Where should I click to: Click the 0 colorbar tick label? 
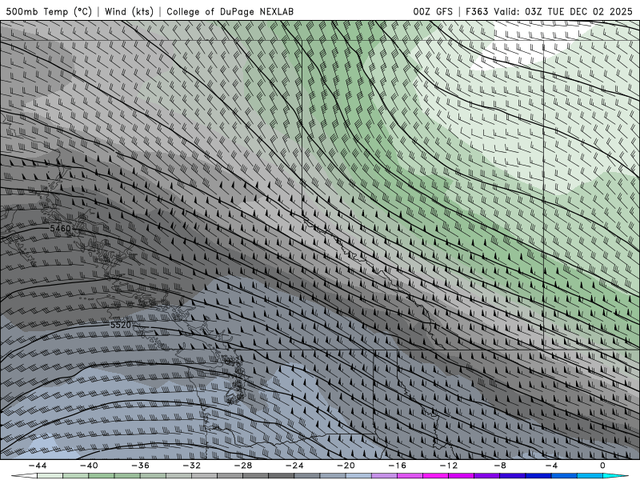click(602, 466)
